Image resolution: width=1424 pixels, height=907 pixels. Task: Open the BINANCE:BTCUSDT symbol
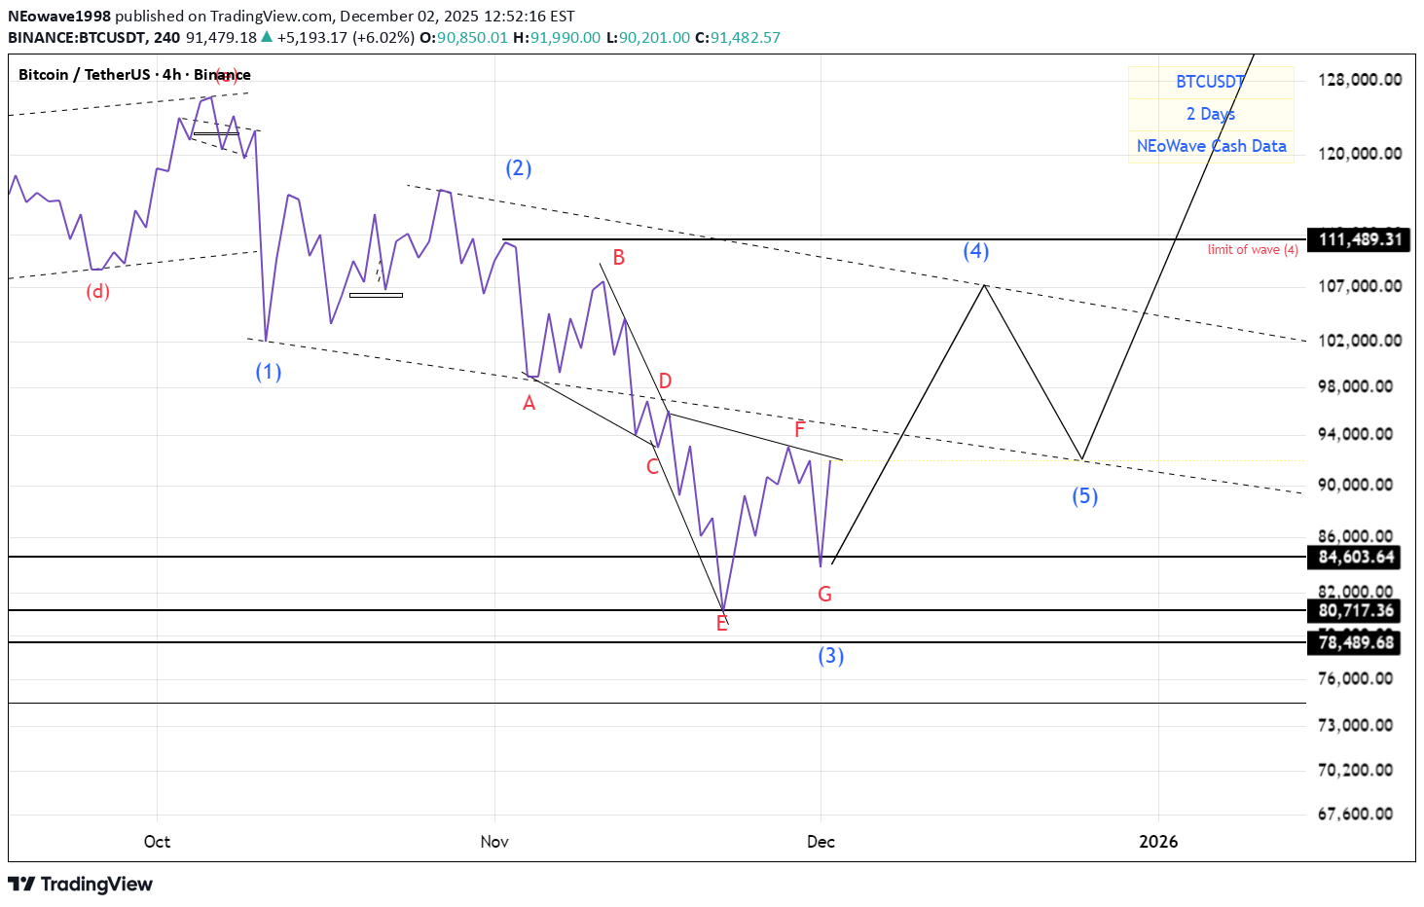tap(75, 38)
